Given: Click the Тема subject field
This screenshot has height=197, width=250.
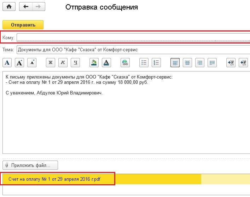Looking at the screenshot, I should pos(133,50).
